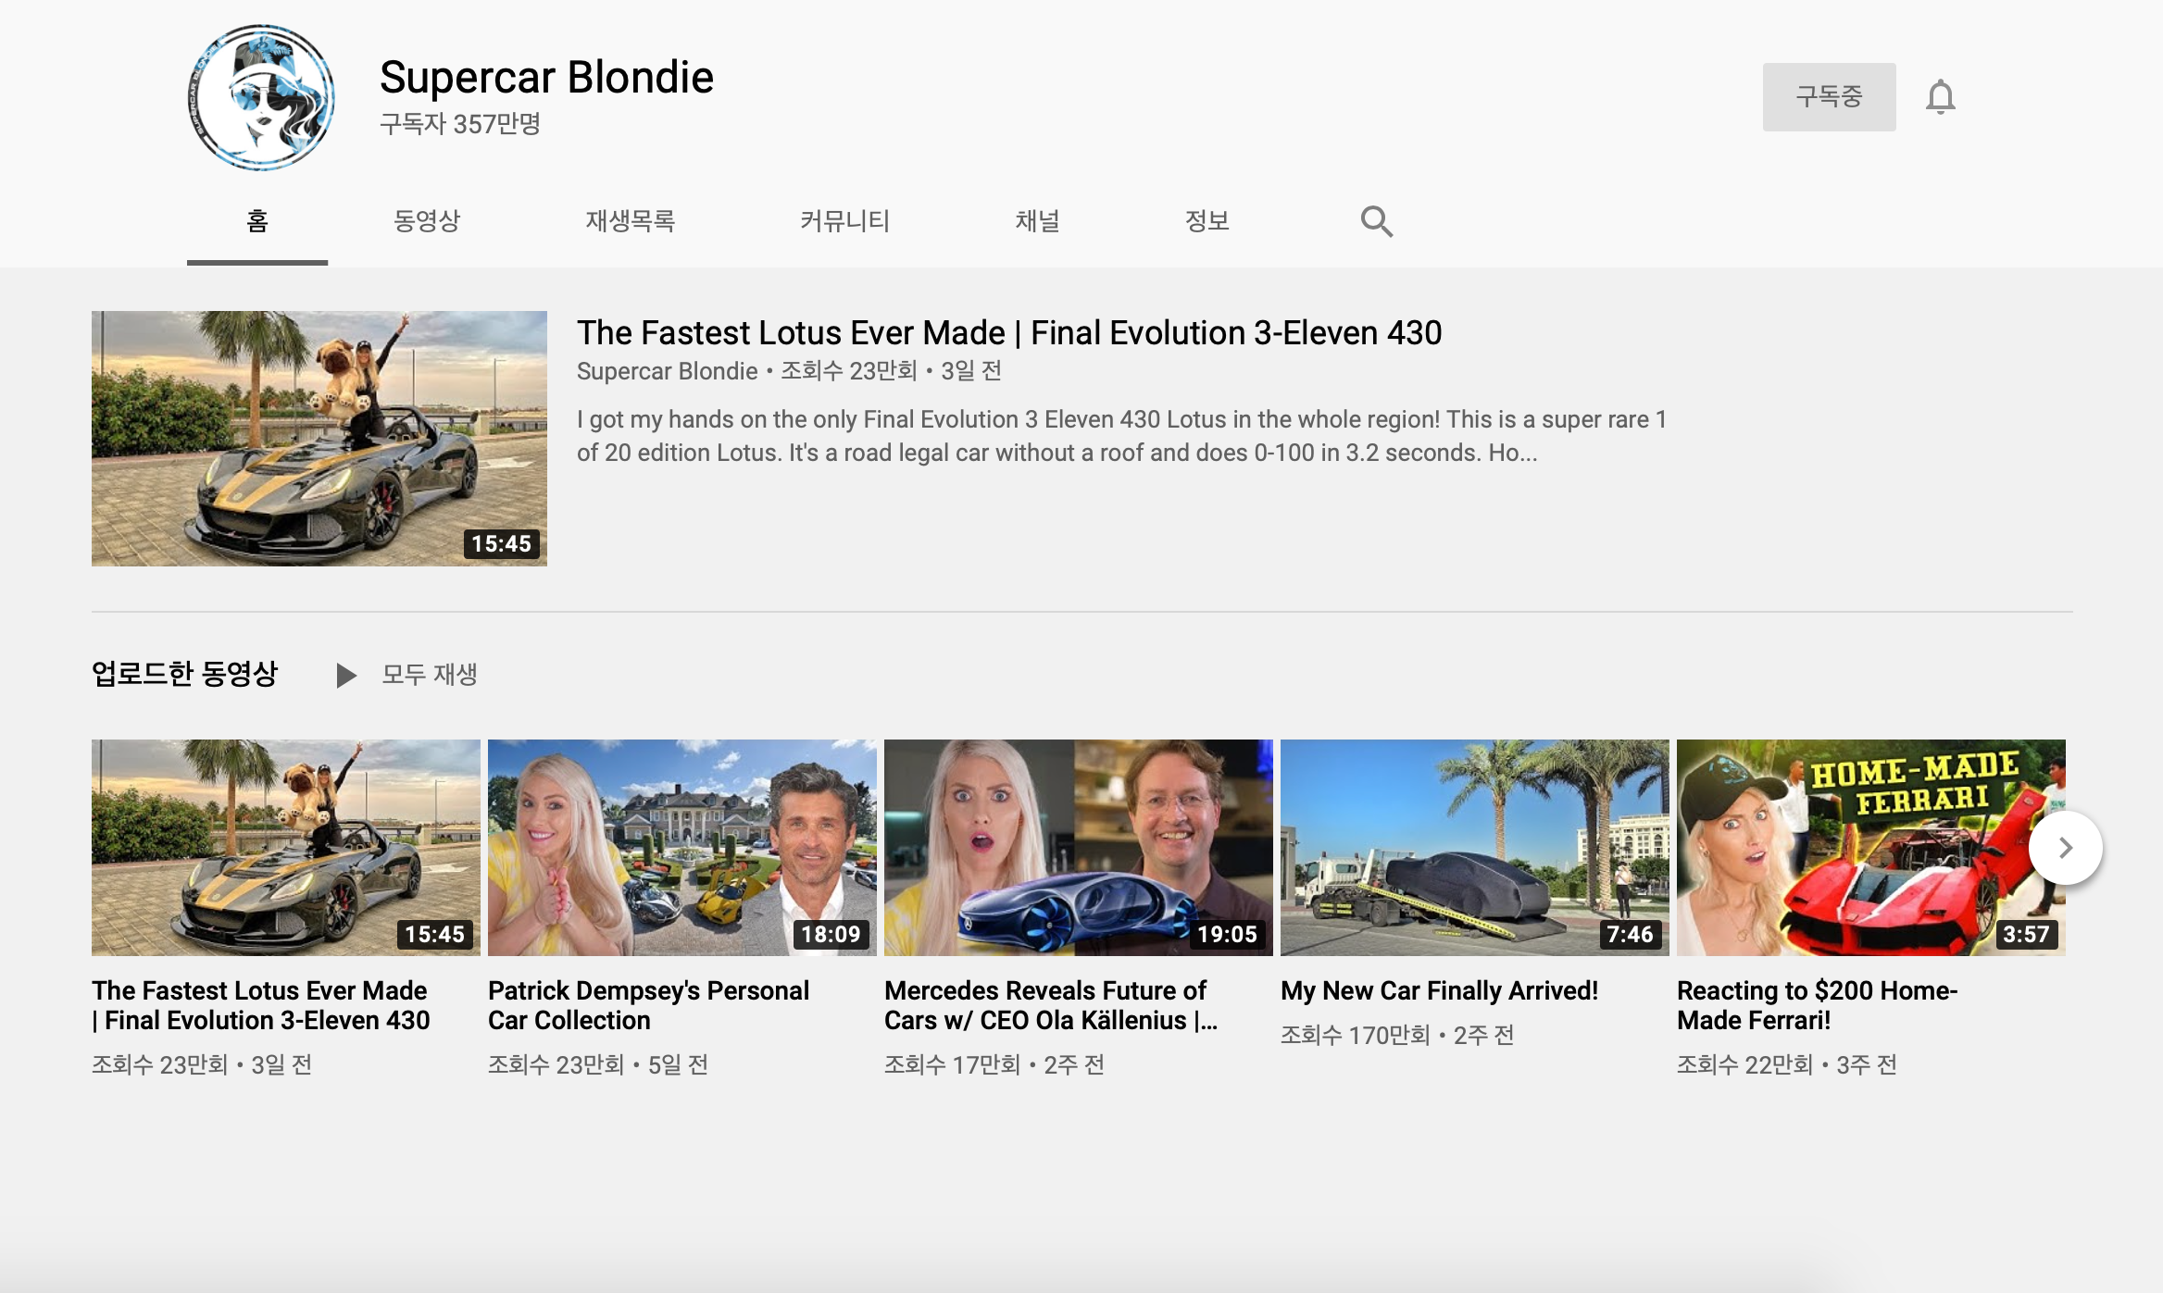
Task: Click the notification bell icon
Action: [1940, 97]
